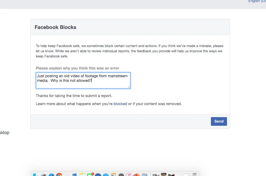Screen dimensions: 266x176
Task: Click 'Learn more about what happens' sentence text
Action: 108,104
